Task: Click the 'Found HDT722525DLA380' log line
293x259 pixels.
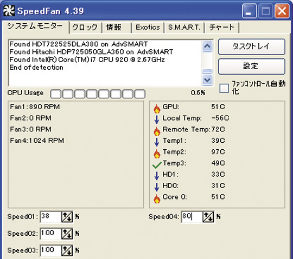Action: click(x=79, y=44)
